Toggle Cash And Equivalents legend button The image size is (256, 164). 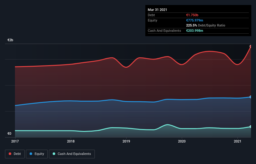72,154
